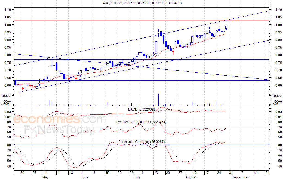The height and width of the screenshot is (179, 283).
Task: Click the x10000 volume scale label on left
Action: pos(5,105)
